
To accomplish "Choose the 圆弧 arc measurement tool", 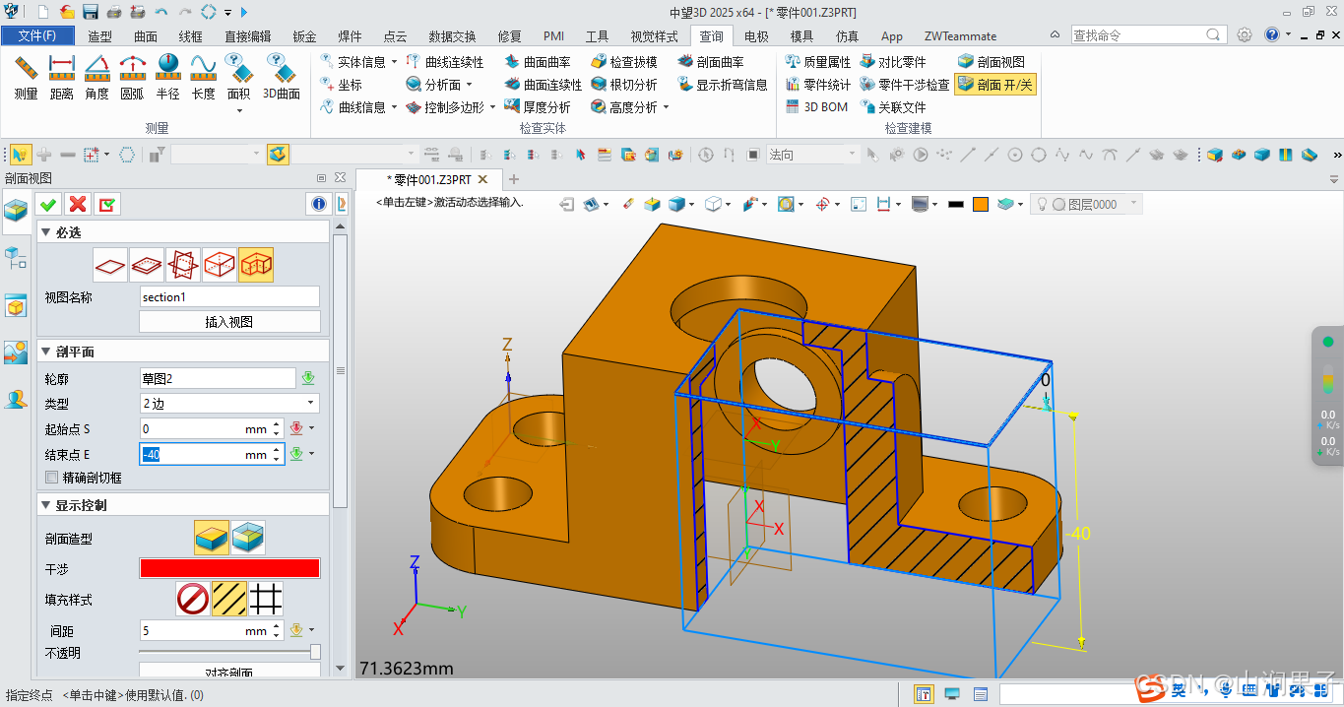I will [x=132, y=77].
